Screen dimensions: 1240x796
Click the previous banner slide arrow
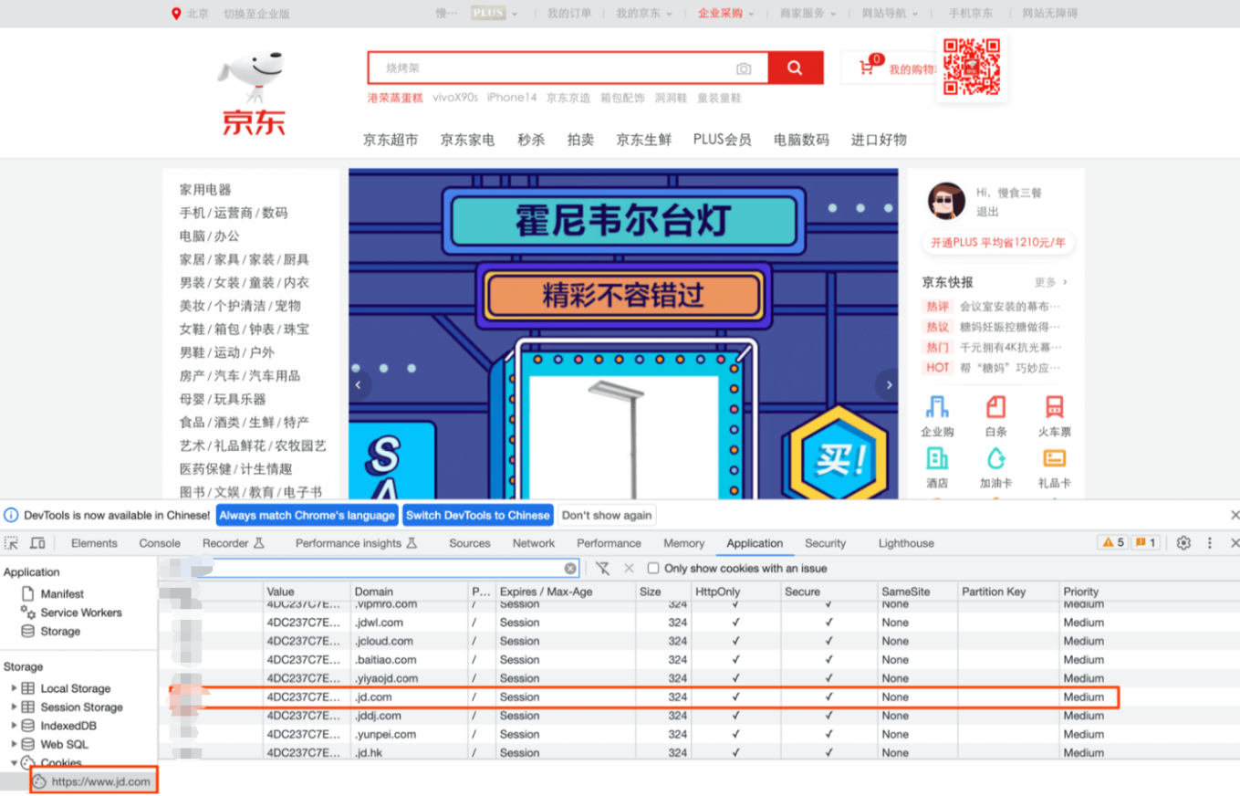(x=359, y=385)
